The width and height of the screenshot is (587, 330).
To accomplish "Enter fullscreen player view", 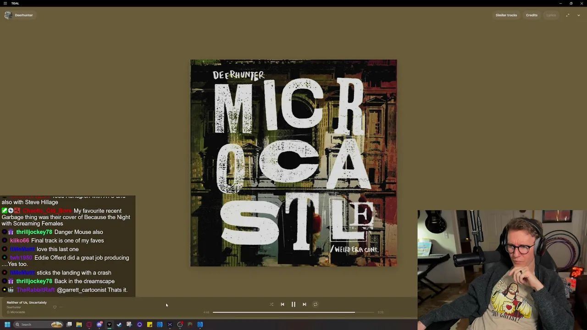I will click(x=568, y=15).
